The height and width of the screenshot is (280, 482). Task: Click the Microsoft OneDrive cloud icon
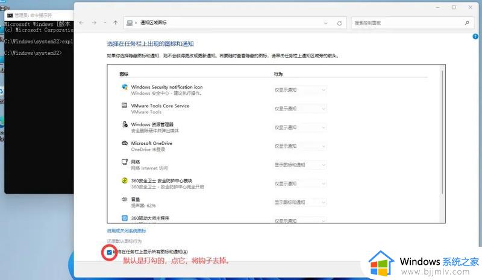(x=125, y=143)
